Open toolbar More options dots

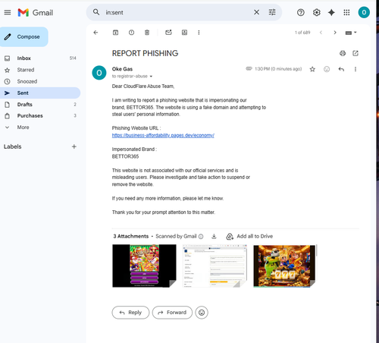pyautogui.click(x=199, y=33)
